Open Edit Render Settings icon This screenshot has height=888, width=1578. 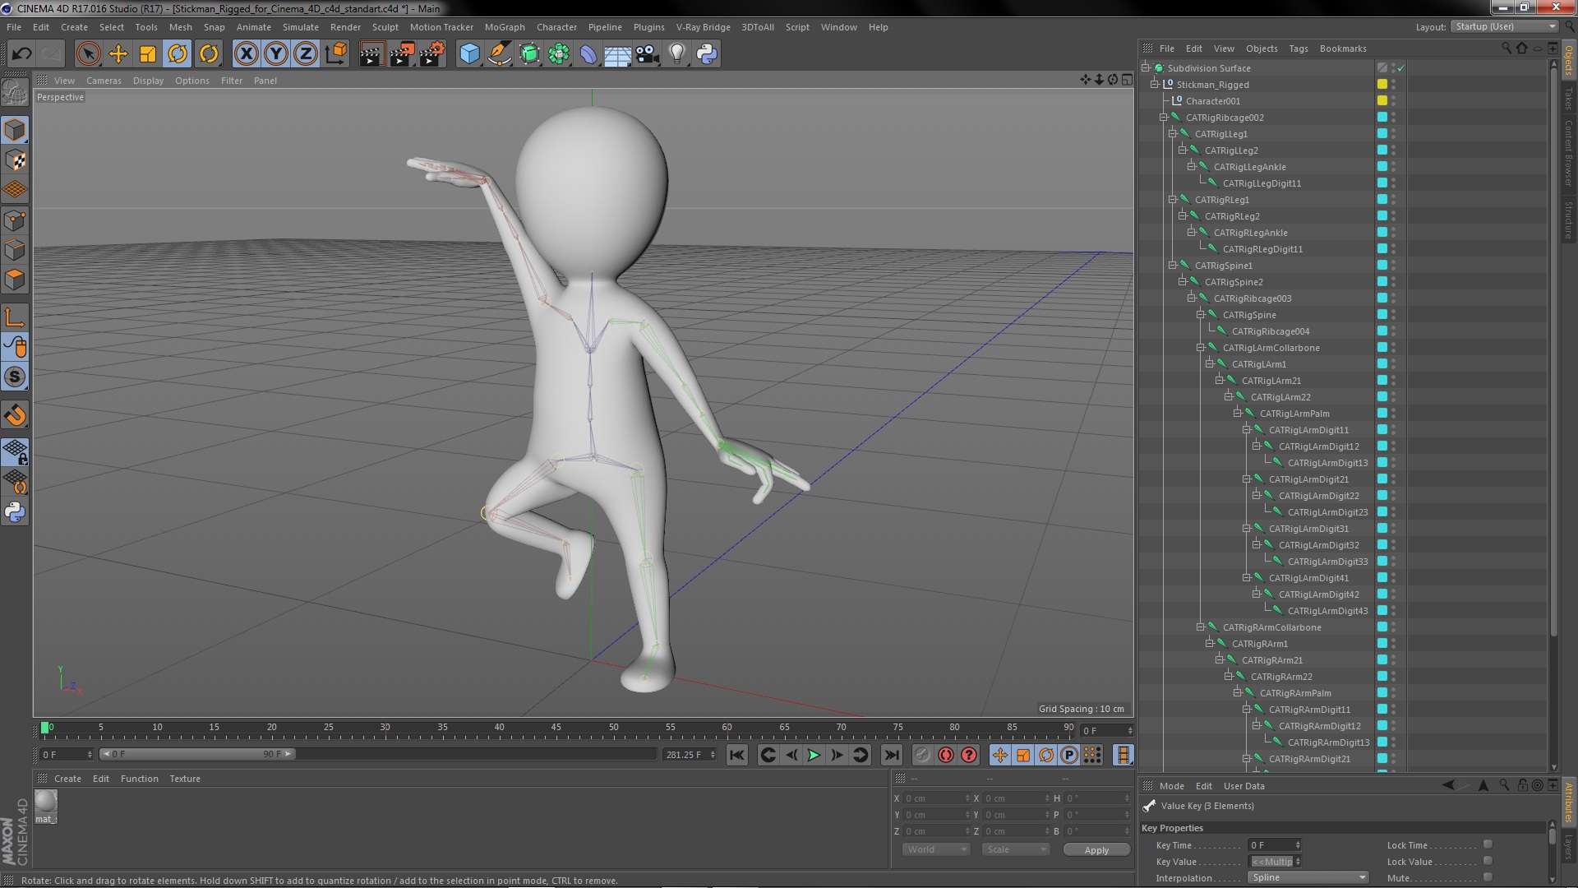(x=432, y=54)
